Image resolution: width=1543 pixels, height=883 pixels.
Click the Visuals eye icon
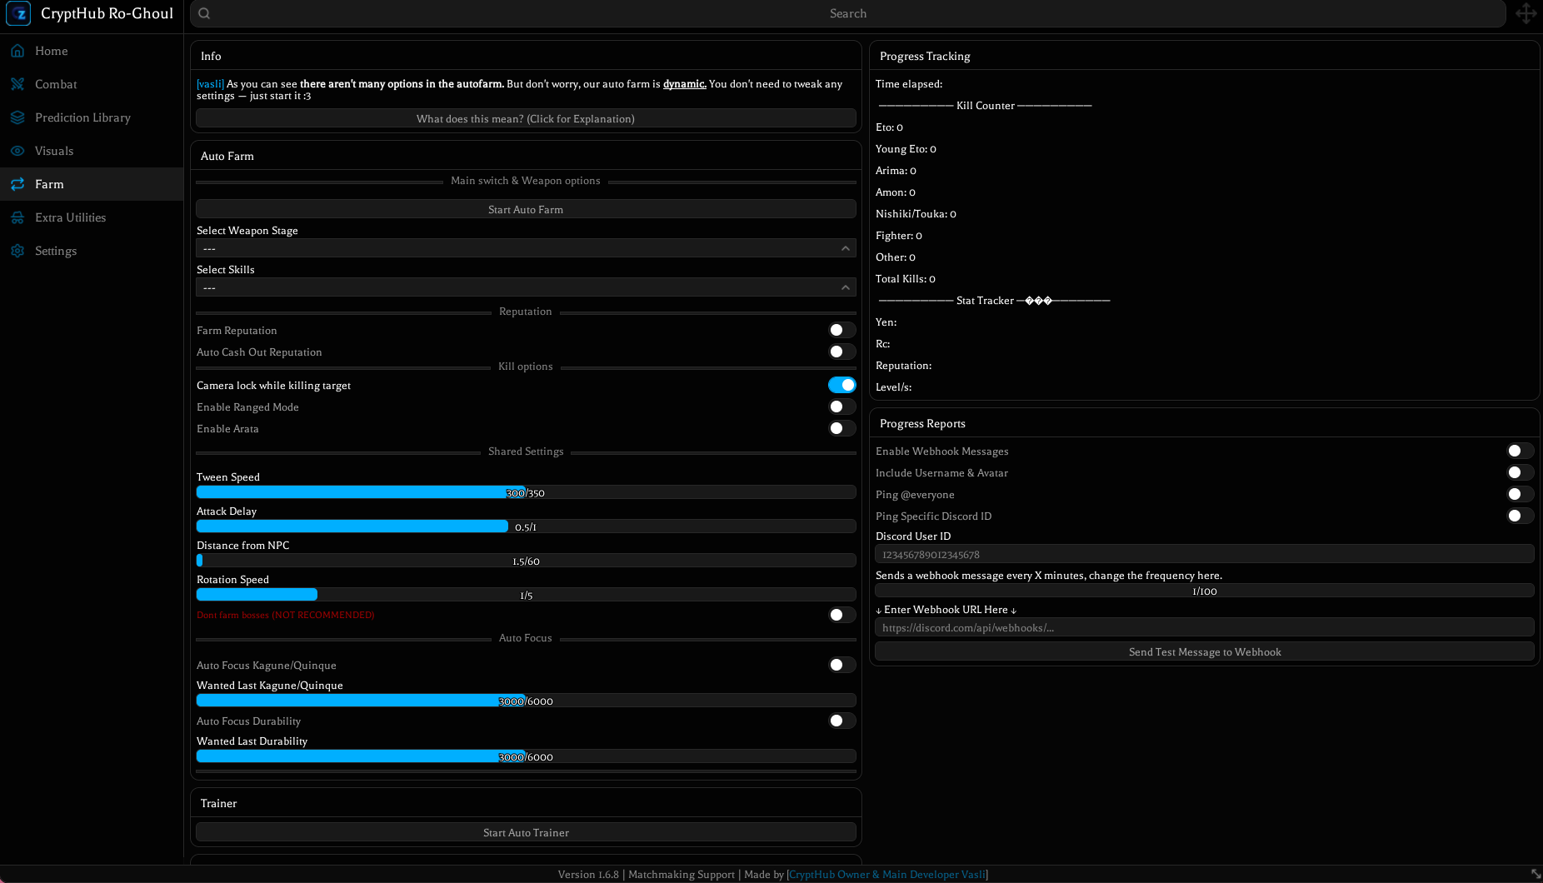pyautogui.click(x=17, y=151)
